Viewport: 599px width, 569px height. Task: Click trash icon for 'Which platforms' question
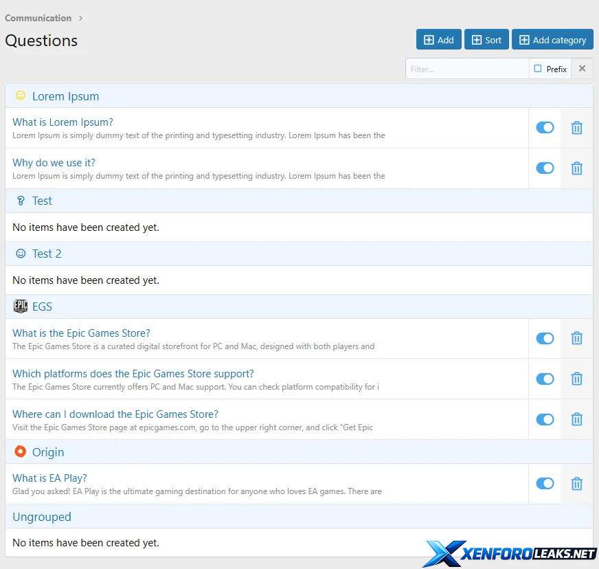coord(576,379)
